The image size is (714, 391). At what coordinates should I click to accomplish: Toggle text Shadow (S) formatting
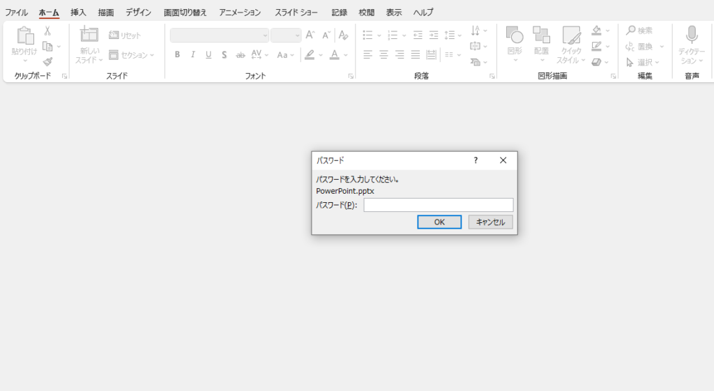click(224, 54)
